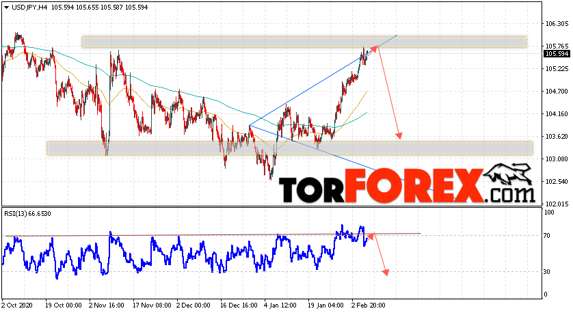Click the RSI scale value 30
This screenshot has width=573, height=313.
tap(547, 272)
